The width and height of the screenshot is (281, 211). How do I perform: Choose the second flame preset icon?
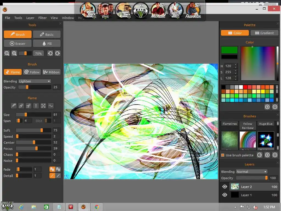21,106
